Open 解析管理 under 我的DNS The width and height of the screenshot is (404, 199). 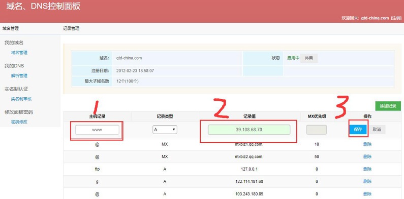pyautogui.click(x=19, y=76)
